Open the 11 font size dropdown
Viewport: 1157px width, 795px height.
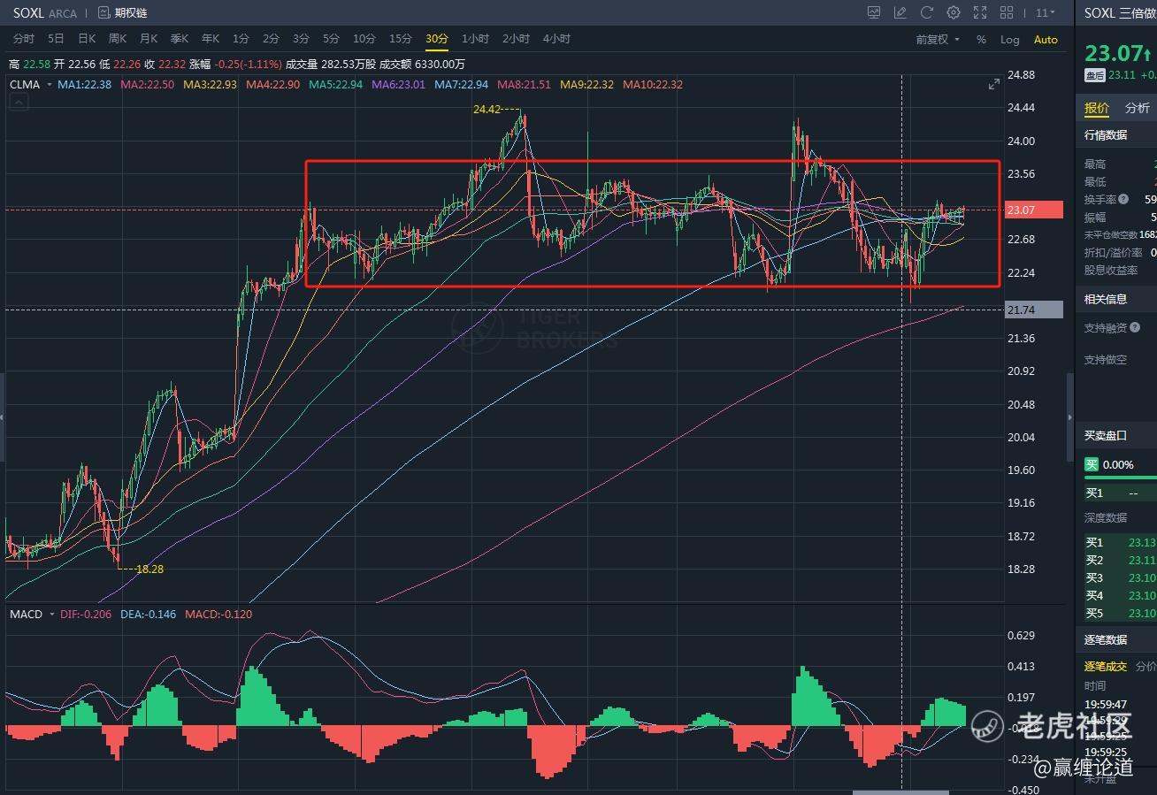tap(1045, 13)
